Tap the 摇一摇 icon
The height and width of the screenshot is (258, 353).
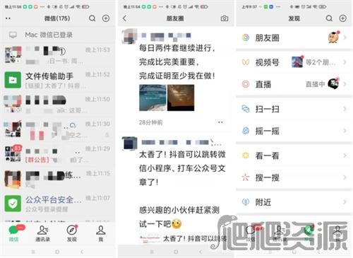click(x=246, y=131)
